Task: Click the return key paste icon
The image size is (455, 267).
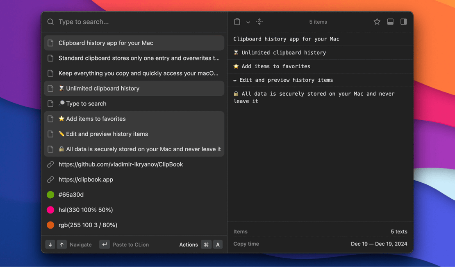Action: (x=105, y=245)
